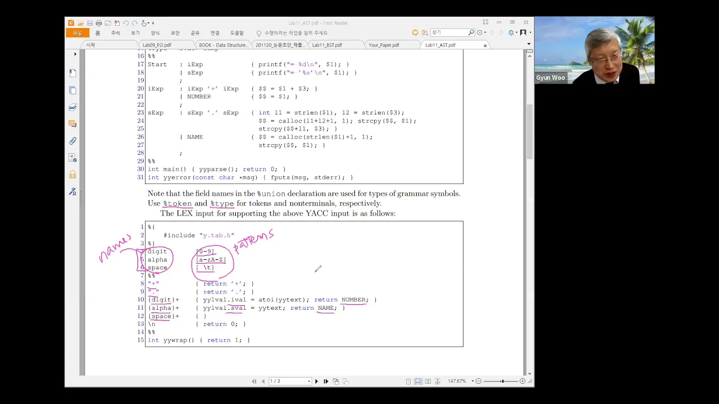Click the Save icon in quick access toolbar
The image size is (719, 404).
(x=89, y=23)
